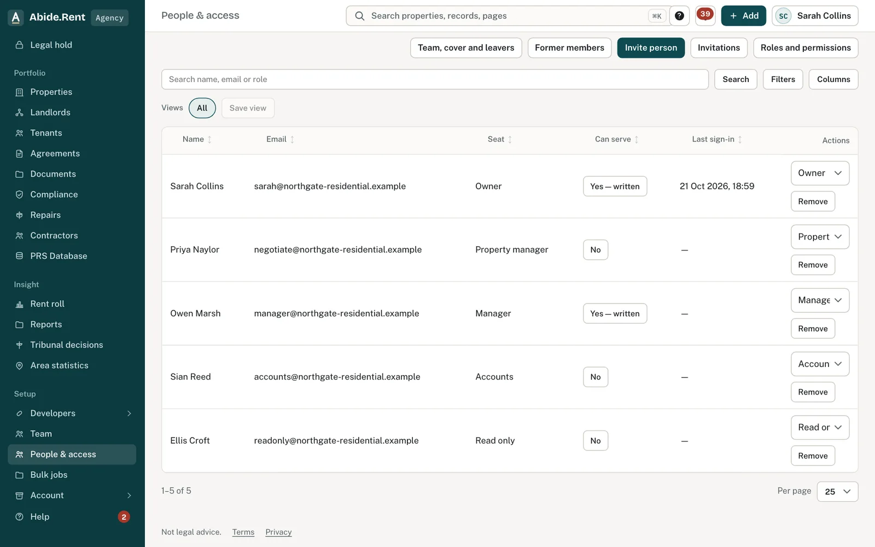Screen dimensions: 875x547
Task: Open Former members tab
Action: pyautogui.click(x=569, y=48)
